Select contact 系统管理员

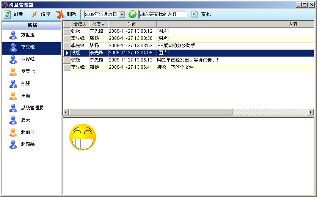coord(31,108)
